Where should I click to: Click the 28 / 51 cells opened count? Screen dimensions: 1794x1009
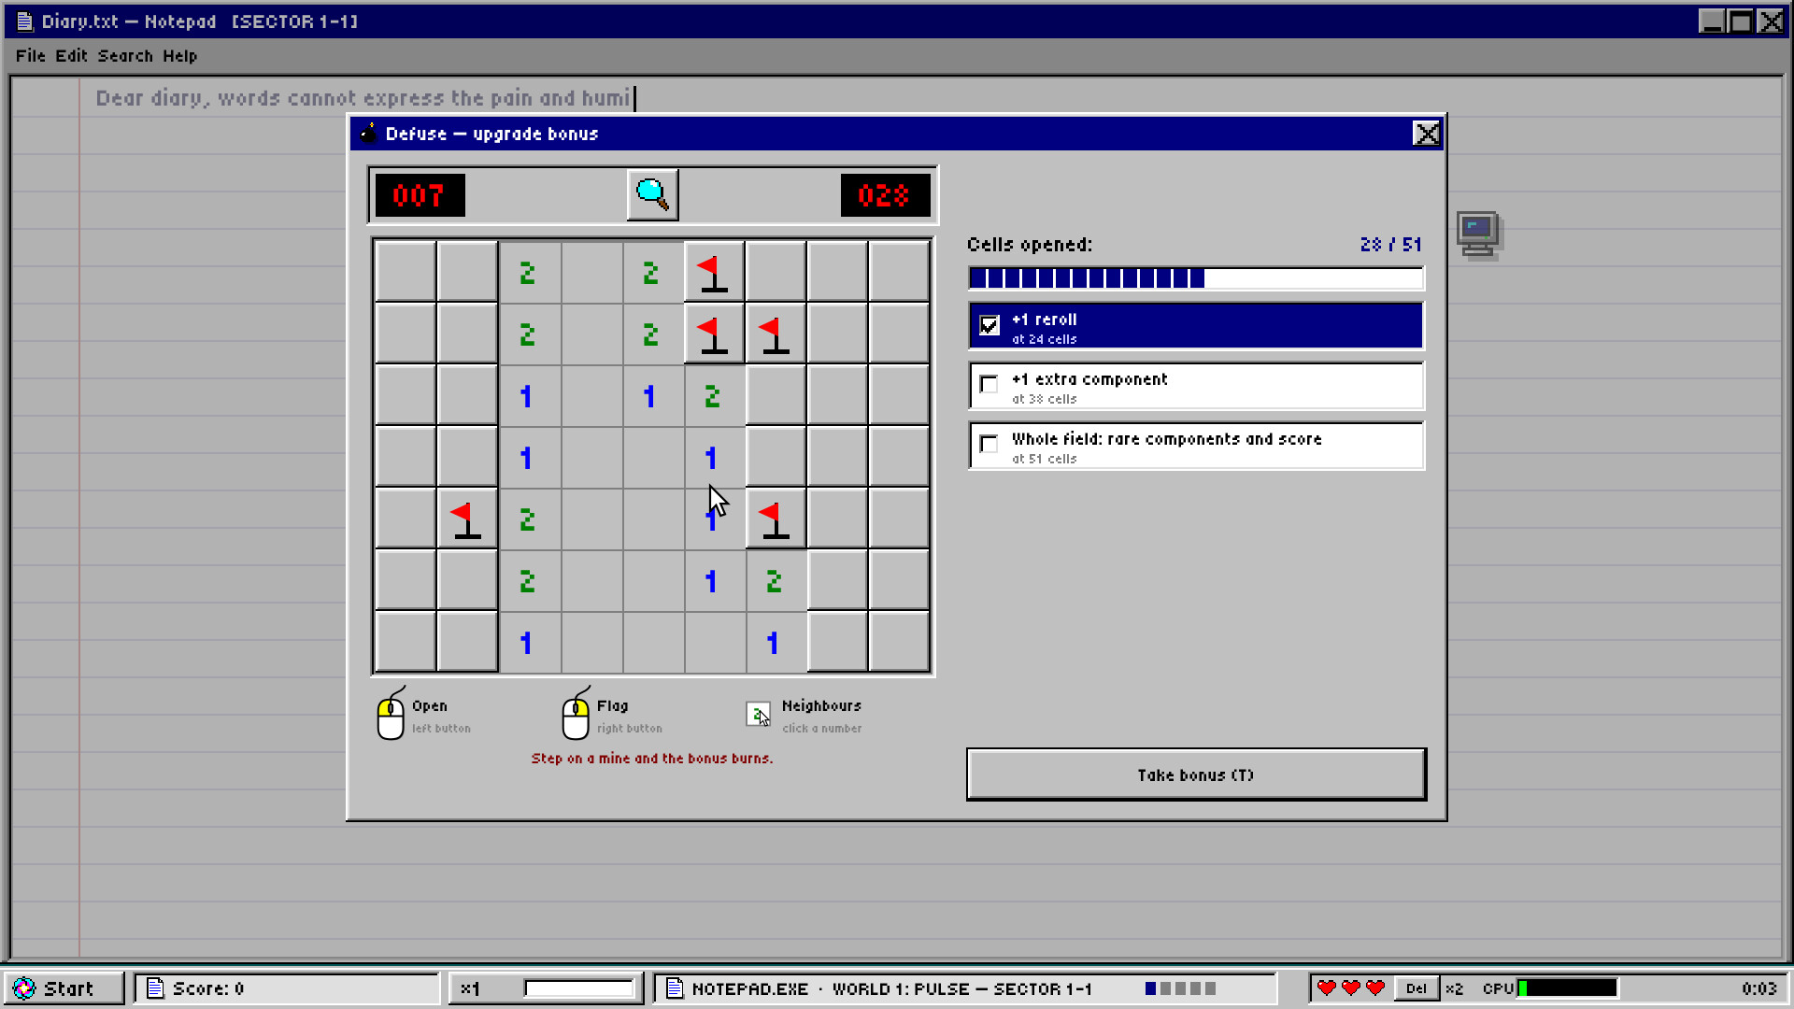[1390, 245]
